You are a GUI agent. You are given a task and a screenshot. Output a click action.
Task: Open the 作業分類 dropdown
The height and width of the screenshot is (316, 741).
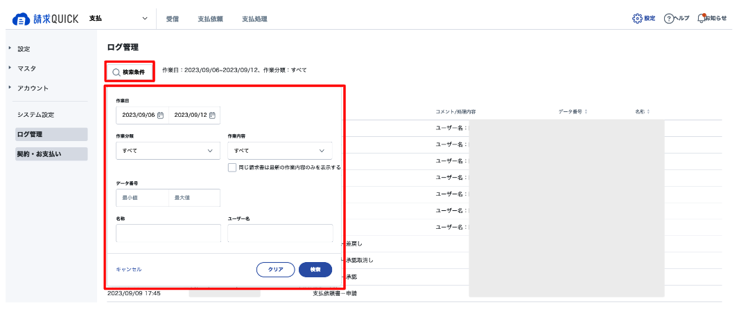[x=168, y=151]
